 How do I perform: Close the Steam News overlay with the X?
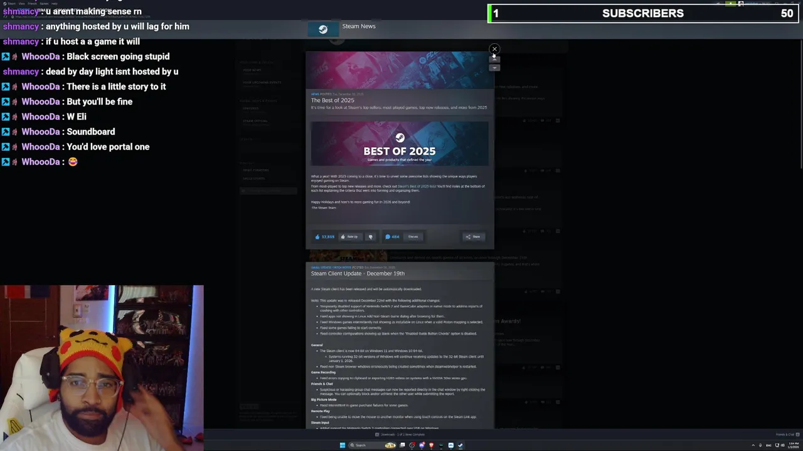pos(494,49)
